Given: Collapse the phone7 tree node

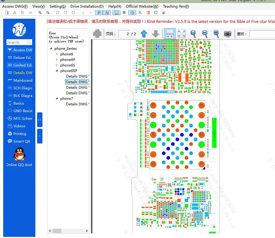Looking at the screenshot, I should (x=57, y=99).
